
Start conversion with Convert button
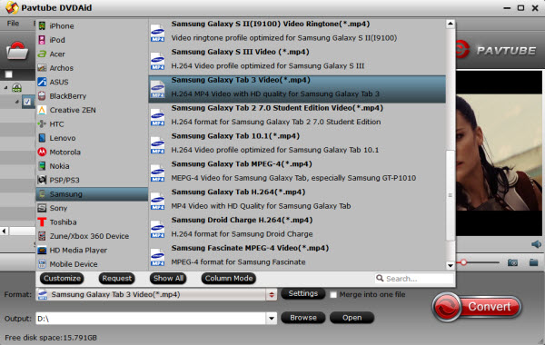click(x=477, y=307)
